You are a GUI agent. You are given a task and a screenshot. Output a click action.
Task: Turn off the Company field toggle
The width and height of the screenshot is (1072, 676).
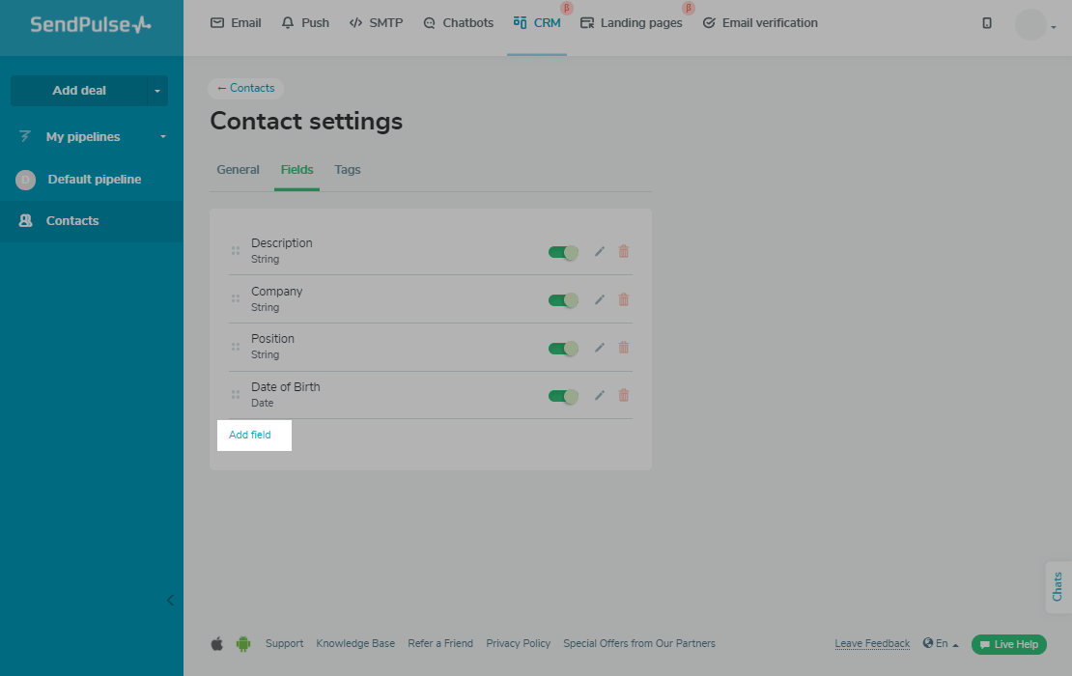pyautogui.click(x=563, y=300)
